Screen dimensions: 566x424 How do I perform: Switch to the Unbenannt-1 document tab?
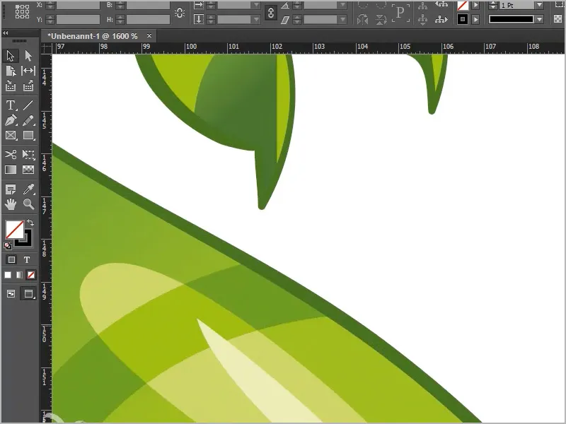click(x=93, y=36)
